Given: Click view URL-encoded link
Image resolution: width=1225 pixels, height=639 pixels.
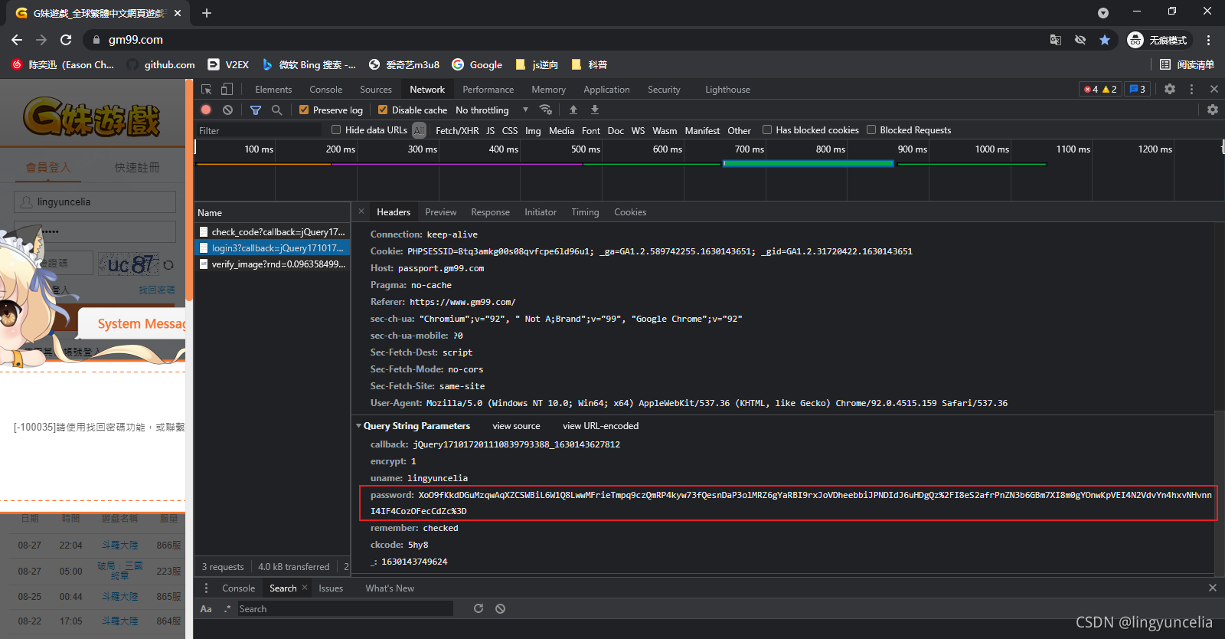Looking at the screenshot, I should (x=600, y=426).
